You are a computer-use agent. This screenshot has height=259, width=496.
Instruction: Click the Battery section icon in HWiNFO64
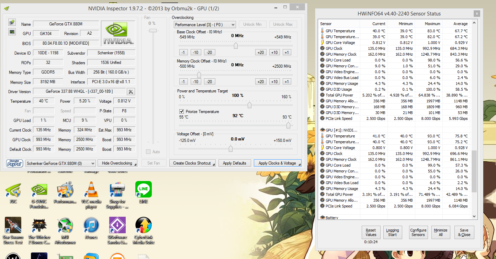[323, 218]
